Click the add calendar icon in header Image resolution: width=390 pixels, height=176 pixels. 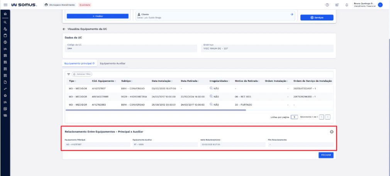pos(337,5)
